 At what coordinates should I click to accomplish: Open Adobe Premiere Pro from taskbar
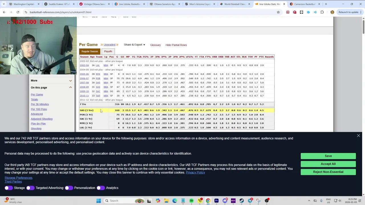(216, 201)
